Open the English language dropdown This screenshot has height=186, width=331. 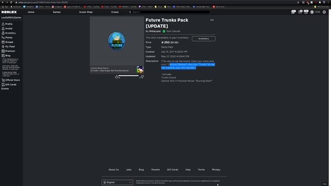click(x=117, y=182)
